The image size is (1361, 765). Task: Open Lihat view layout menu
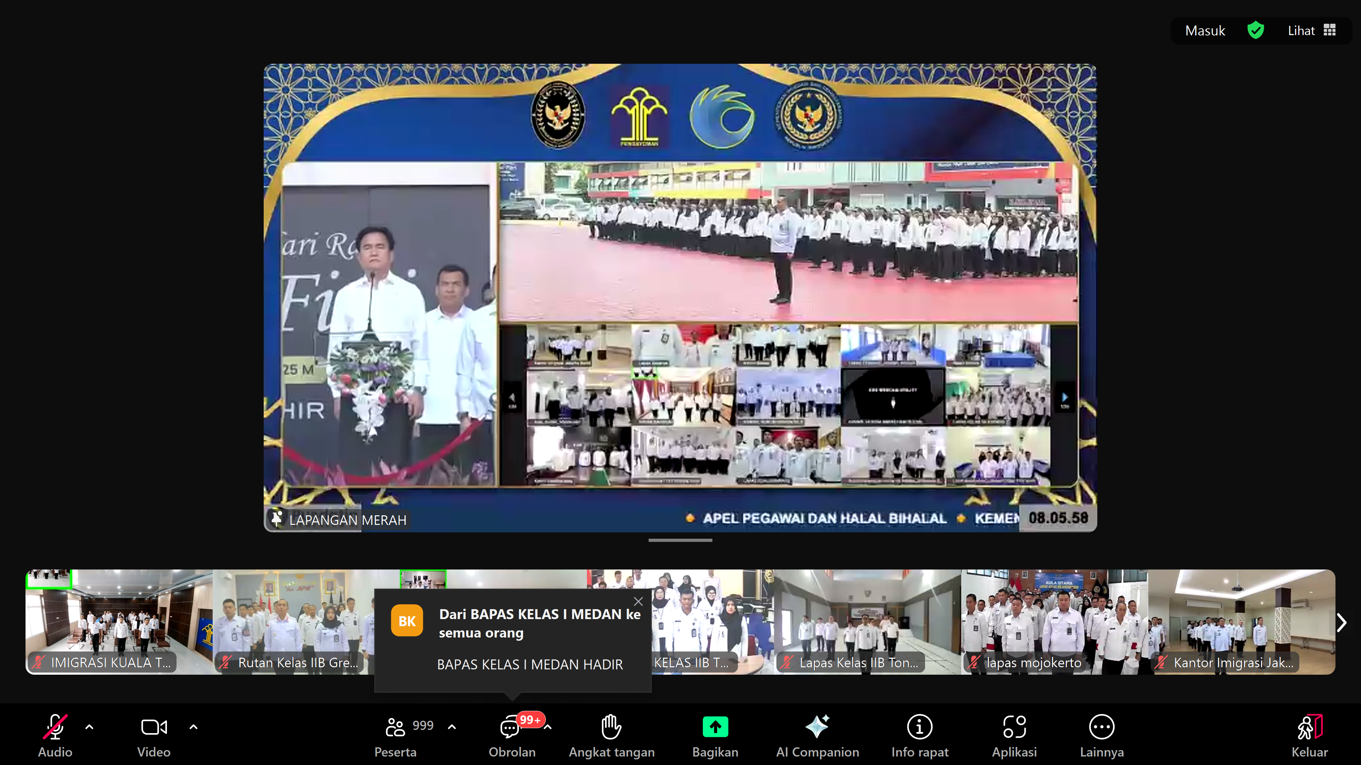click(x=1312, y=30)
